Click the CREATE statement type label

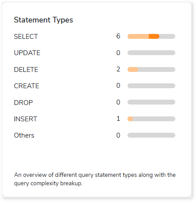click(26, 86)
